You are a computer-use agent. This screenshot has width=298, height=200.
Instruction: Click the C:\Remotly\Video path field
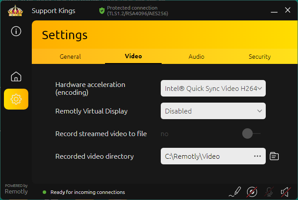205,156
